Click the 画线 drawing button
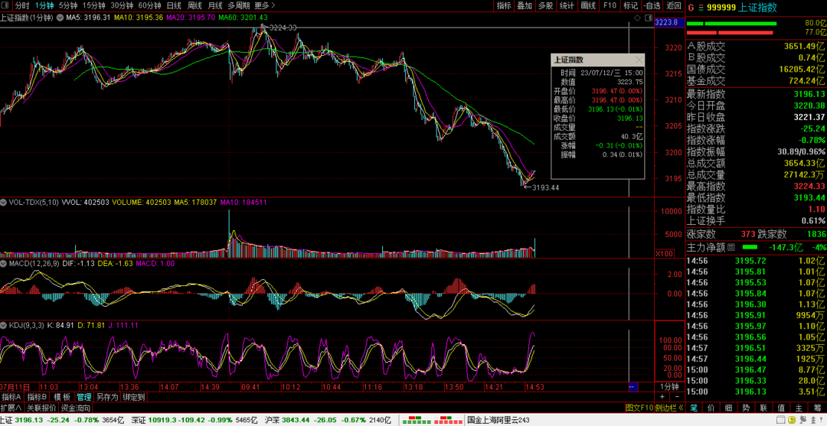Viewport: 827px width, 426px height. click(588, 6)
